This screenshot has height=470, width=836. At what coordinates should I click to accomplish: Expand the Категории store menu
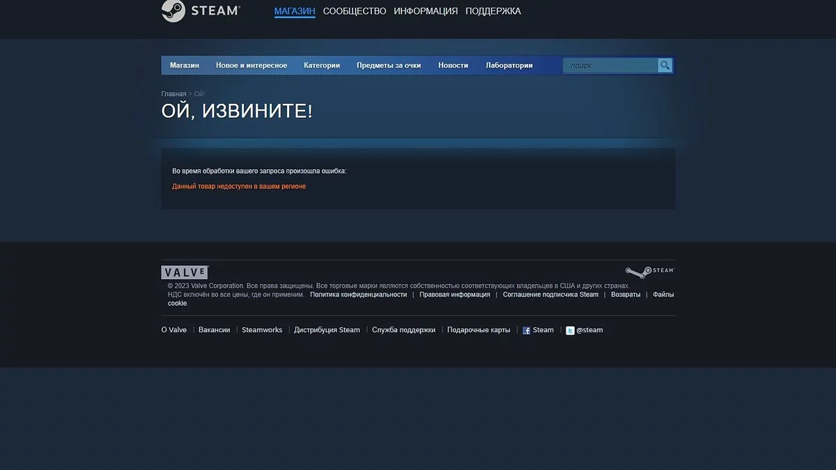tap(322, 65)
